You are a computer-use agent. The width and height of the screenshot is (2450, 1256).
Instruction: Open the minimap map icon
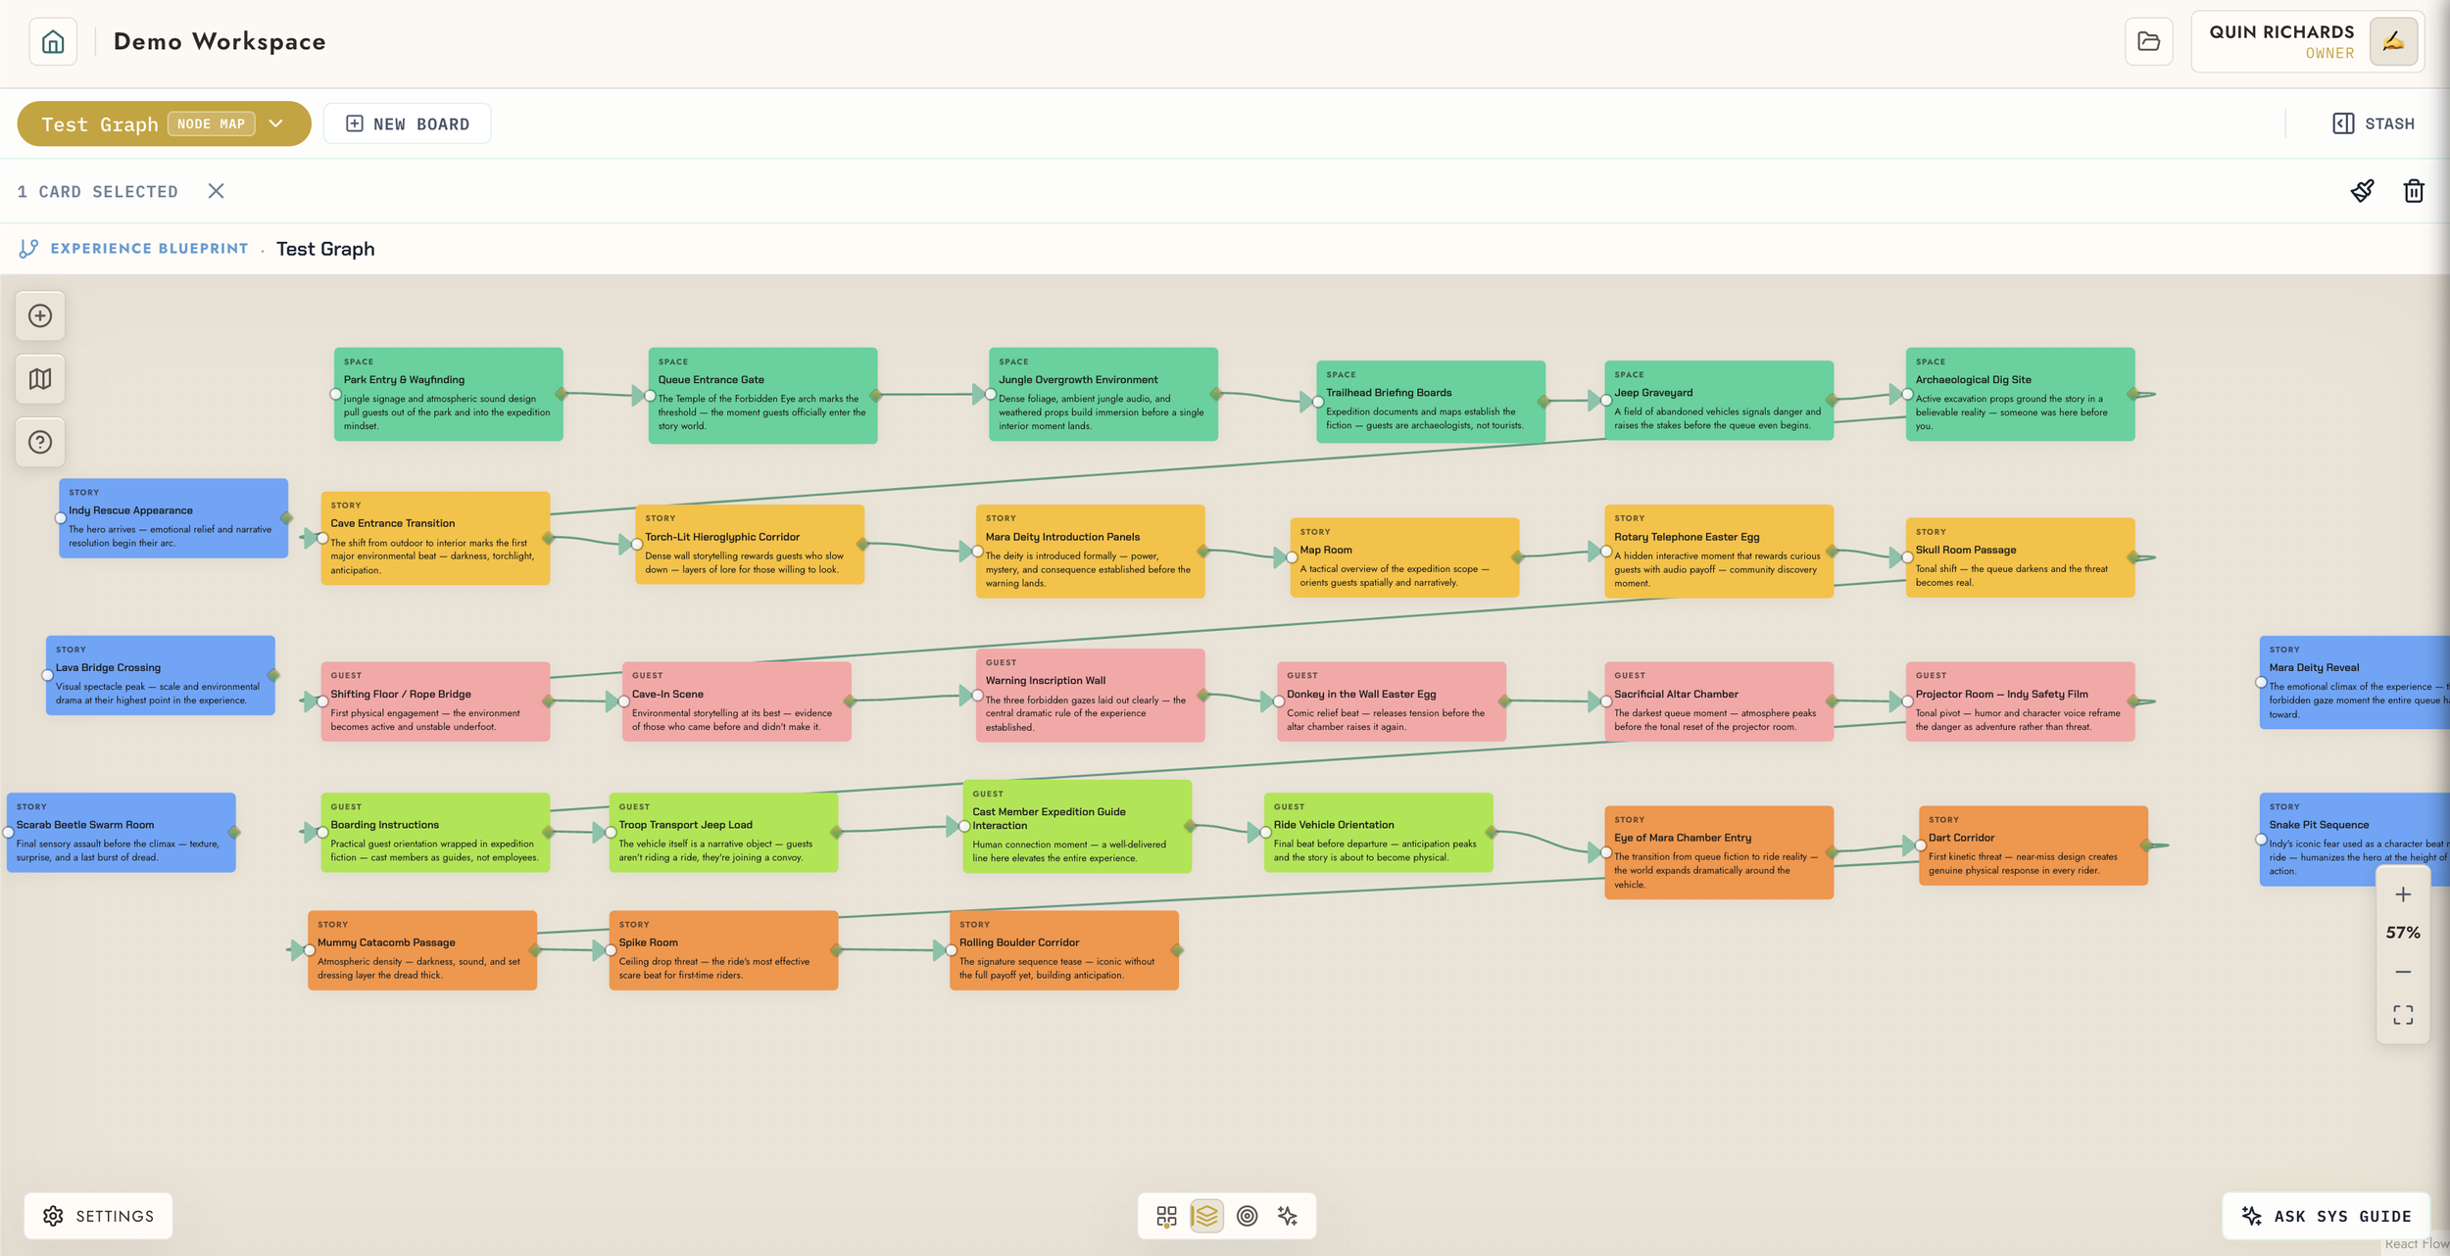(x=40, y=379)
